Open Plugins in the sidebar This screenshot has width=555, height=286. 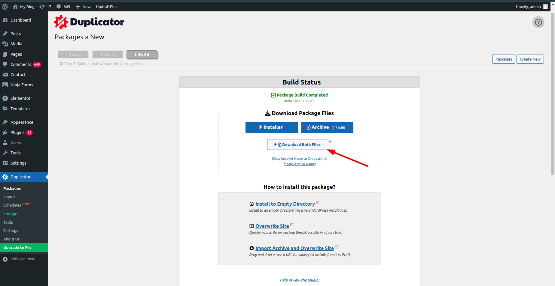coord(17,133)
